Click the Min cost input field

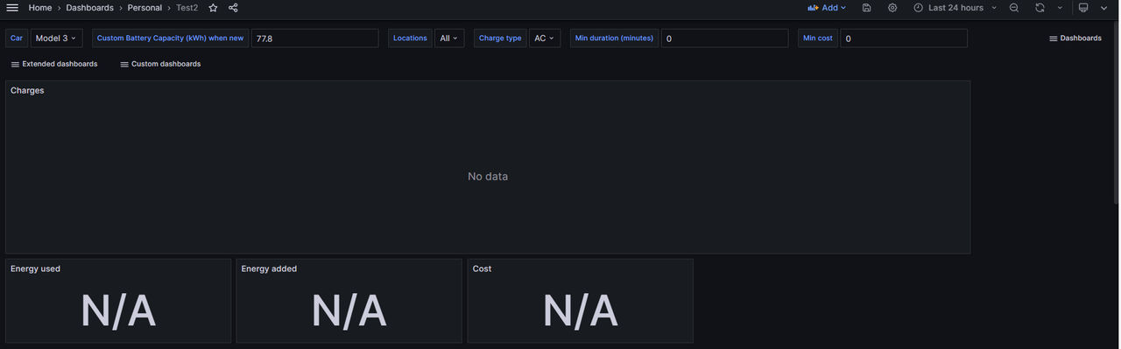pyautogui.click(x=904, y=38)
